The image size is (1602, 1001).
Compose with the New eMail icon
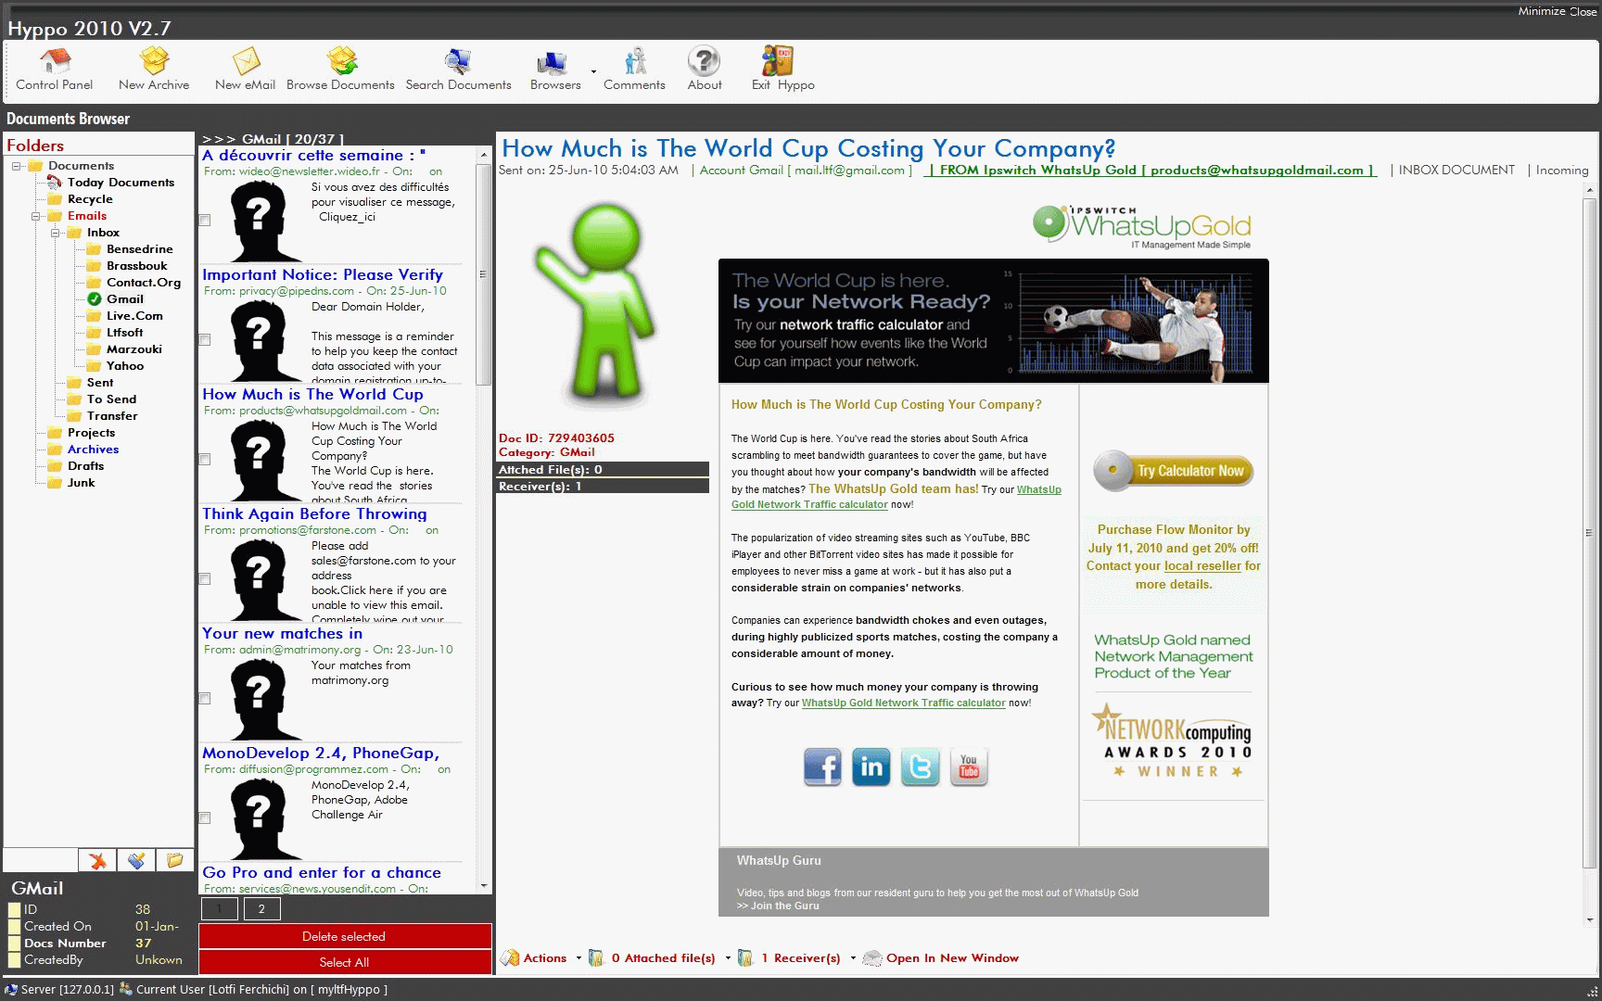(x=246, y=61)
